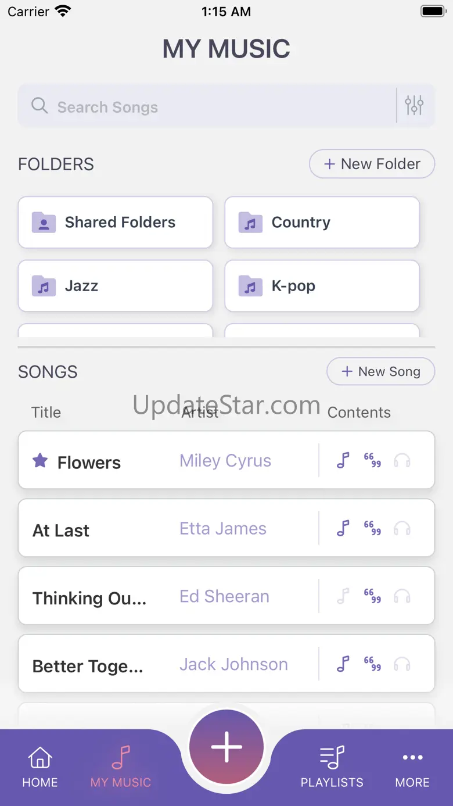Tap the music note icon for Flowers
This screenshot has width=453, height=806.
(x=343, y=460)
